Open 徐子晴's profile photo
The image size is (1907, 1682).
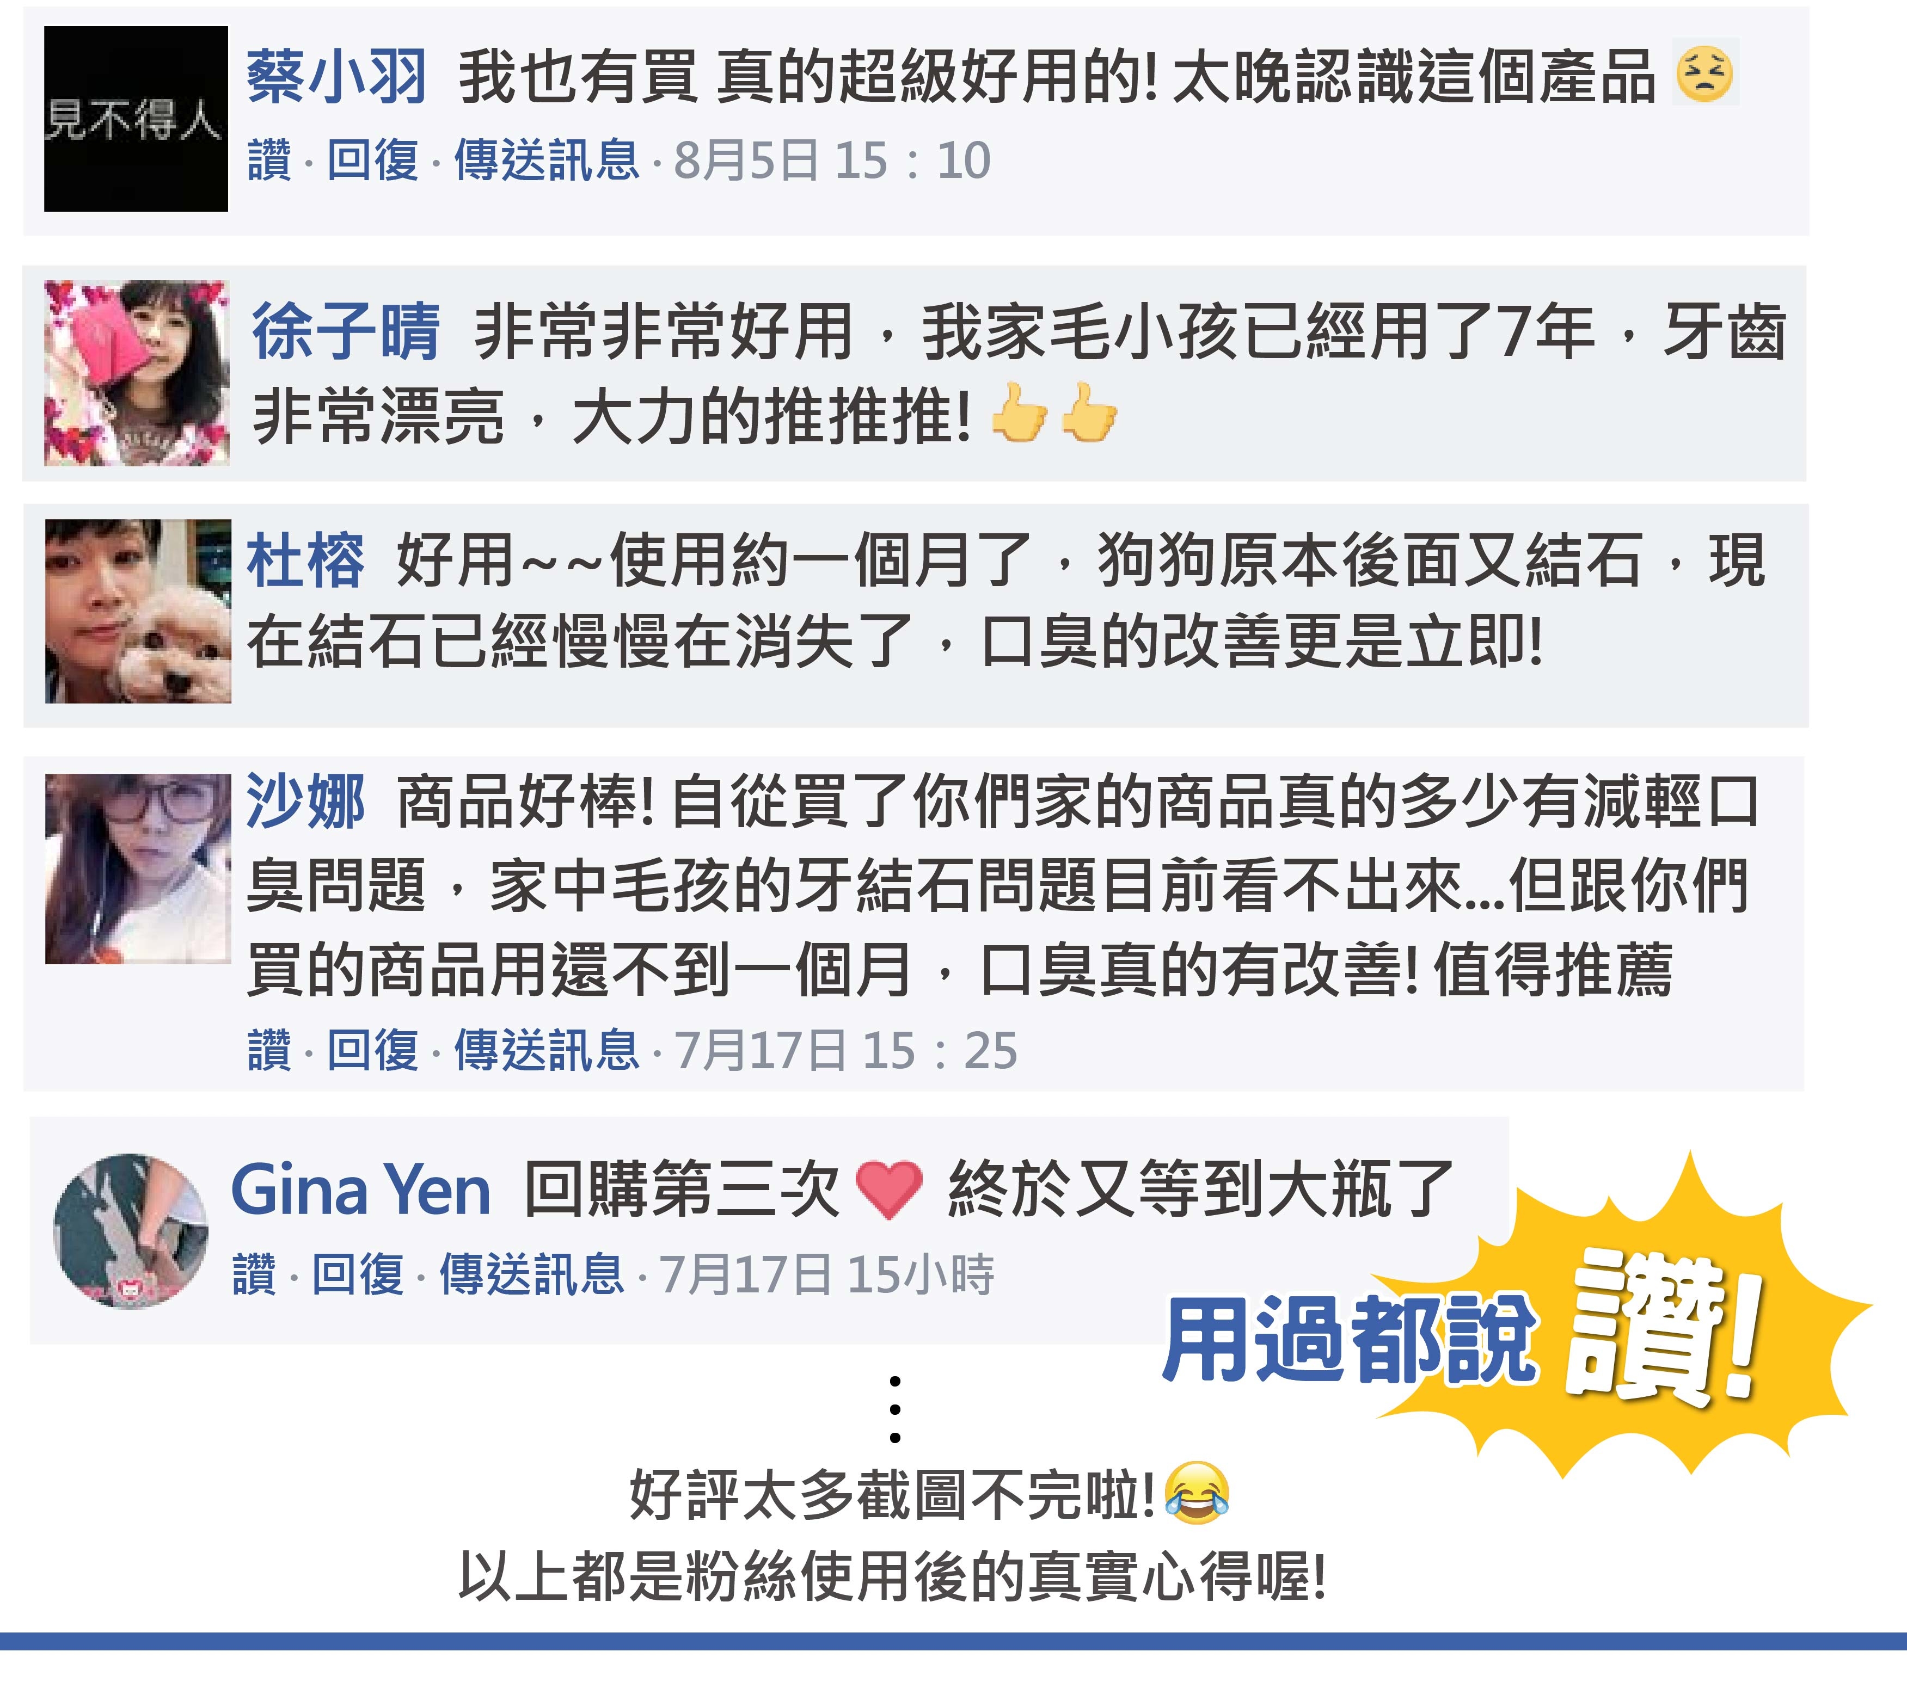[136, 373]
